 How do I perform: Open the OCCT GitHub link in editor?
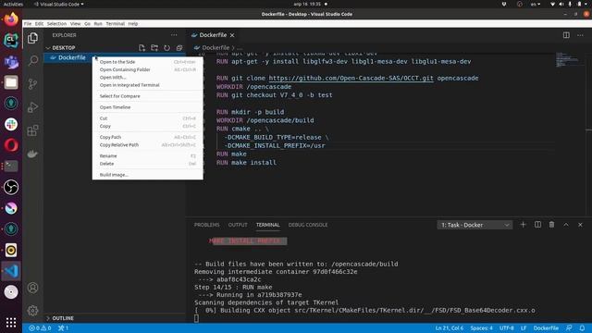[x=351, y=78]
